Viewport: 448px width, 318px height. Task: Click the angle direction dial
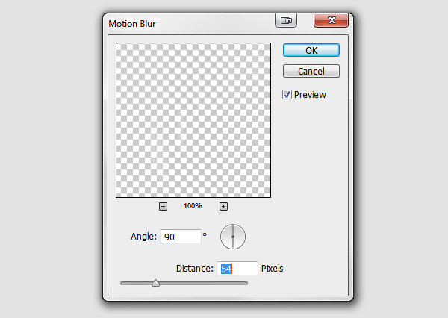[233, 237]
